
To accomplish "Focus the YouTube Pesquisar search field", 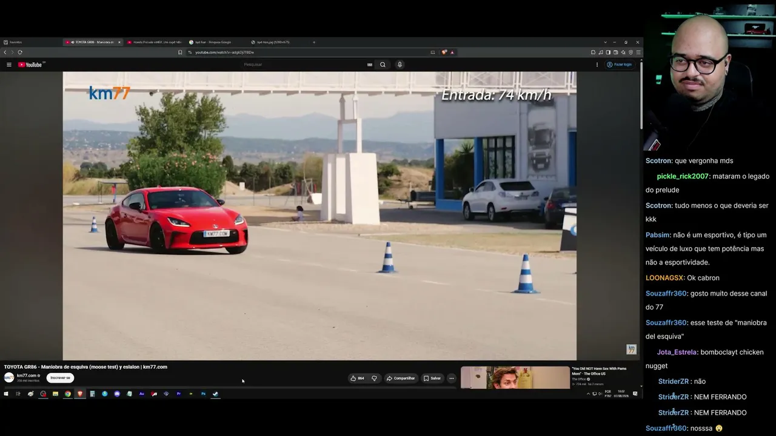I will (303, 65).
